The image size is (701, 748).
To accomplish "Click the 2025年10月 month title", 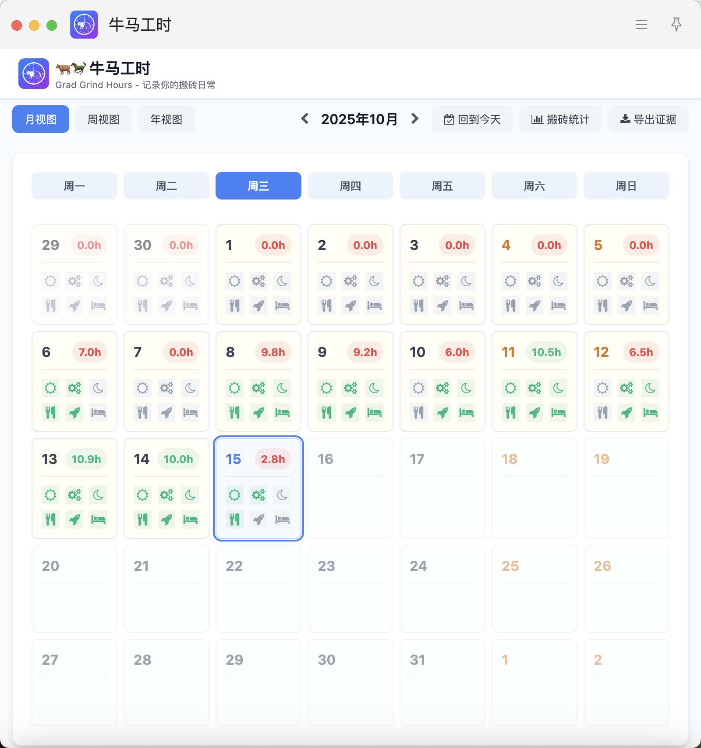I will [x=359, y=119].
